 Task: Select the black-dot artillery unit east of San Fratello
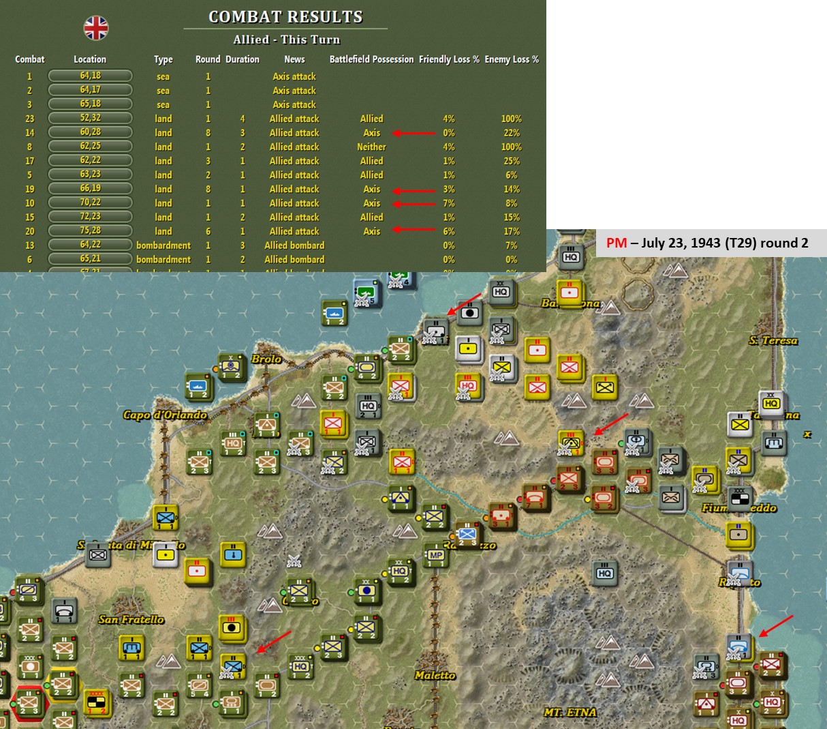tap(231, 627)
